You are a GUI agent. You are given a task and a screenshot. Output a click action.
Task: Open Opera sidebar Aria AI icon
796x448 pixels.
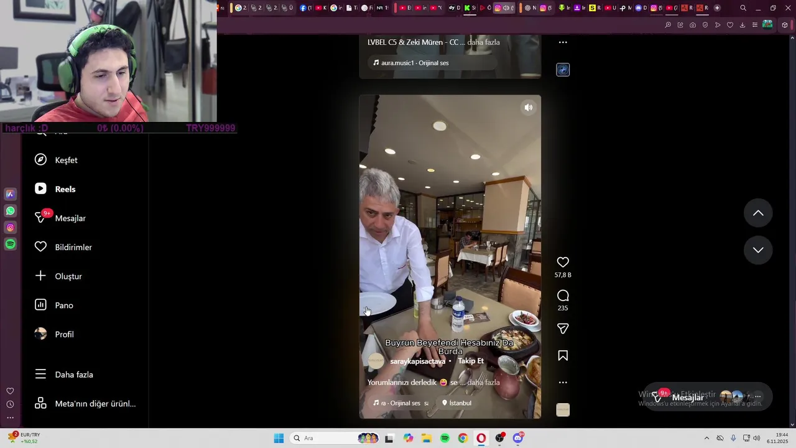click(10, 194)
